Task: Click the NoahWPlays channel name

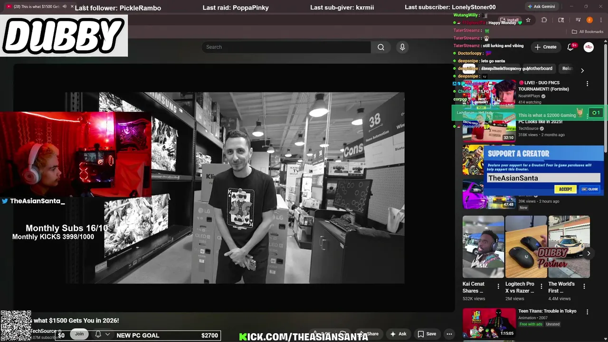Action: [529, 96]
